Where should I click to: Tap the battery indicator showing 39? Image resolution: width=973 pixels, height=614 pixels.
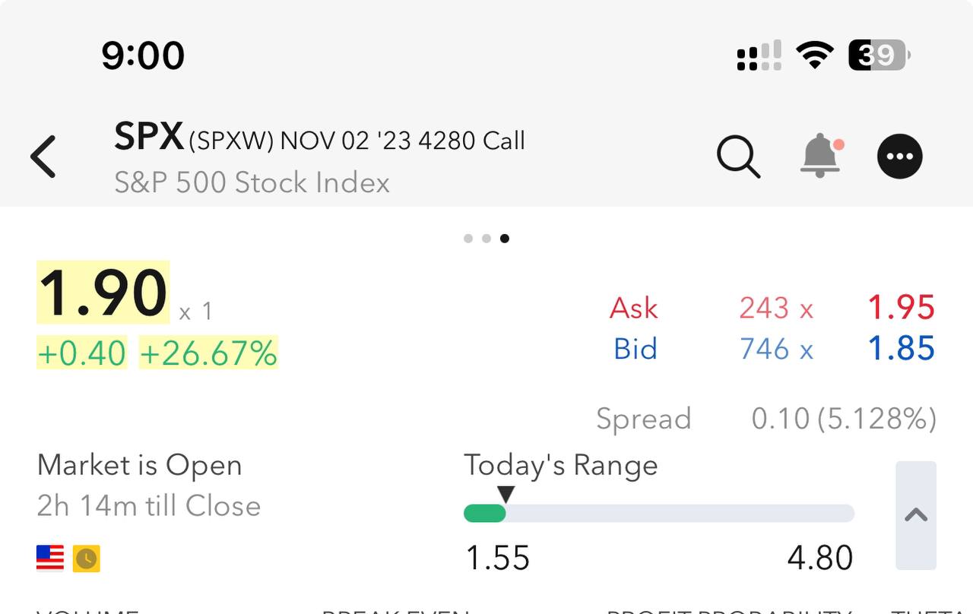tap(878, 55)
